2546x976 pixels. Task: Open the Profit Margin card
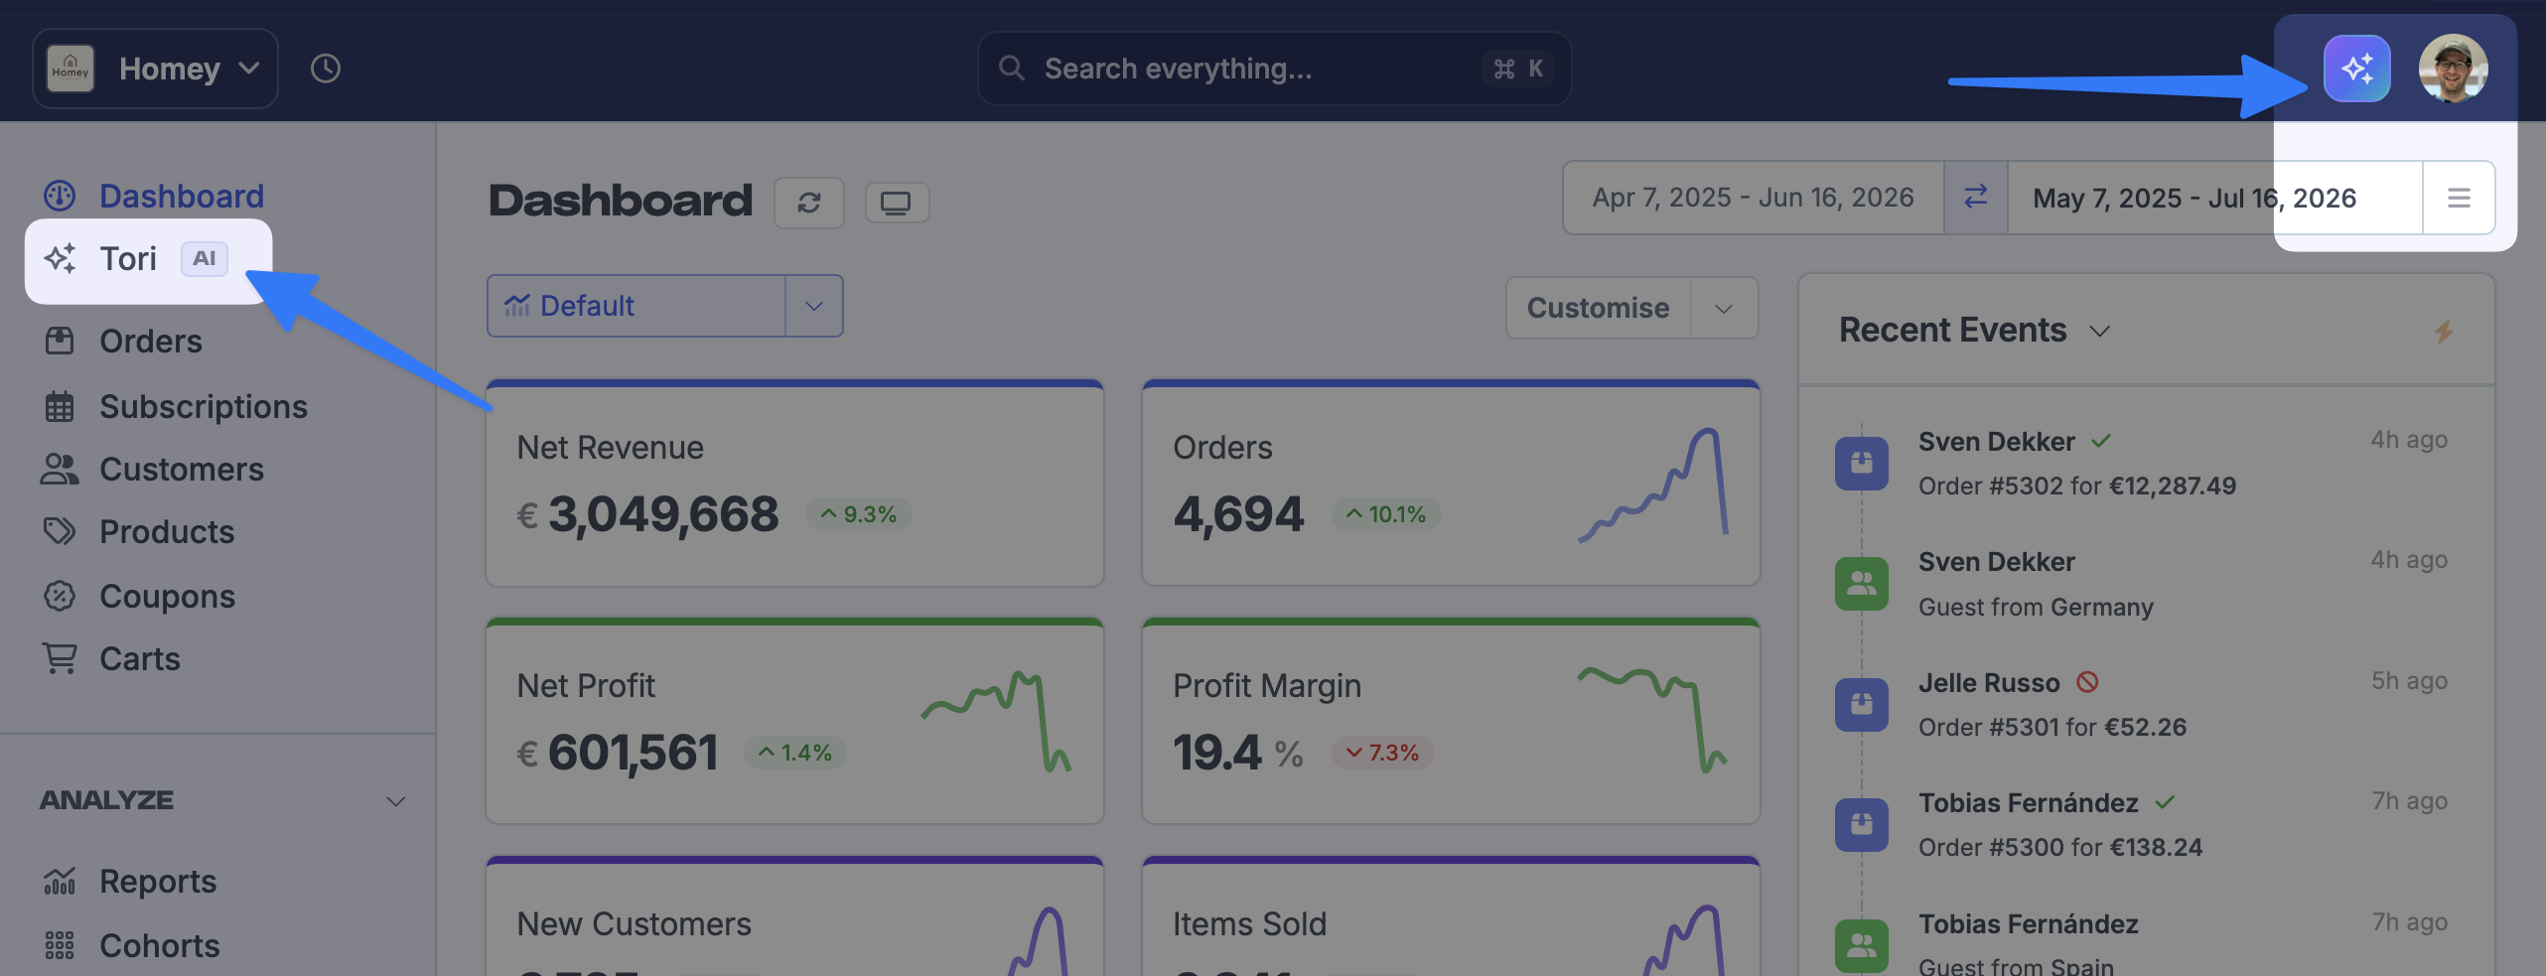pos(1451,722)
